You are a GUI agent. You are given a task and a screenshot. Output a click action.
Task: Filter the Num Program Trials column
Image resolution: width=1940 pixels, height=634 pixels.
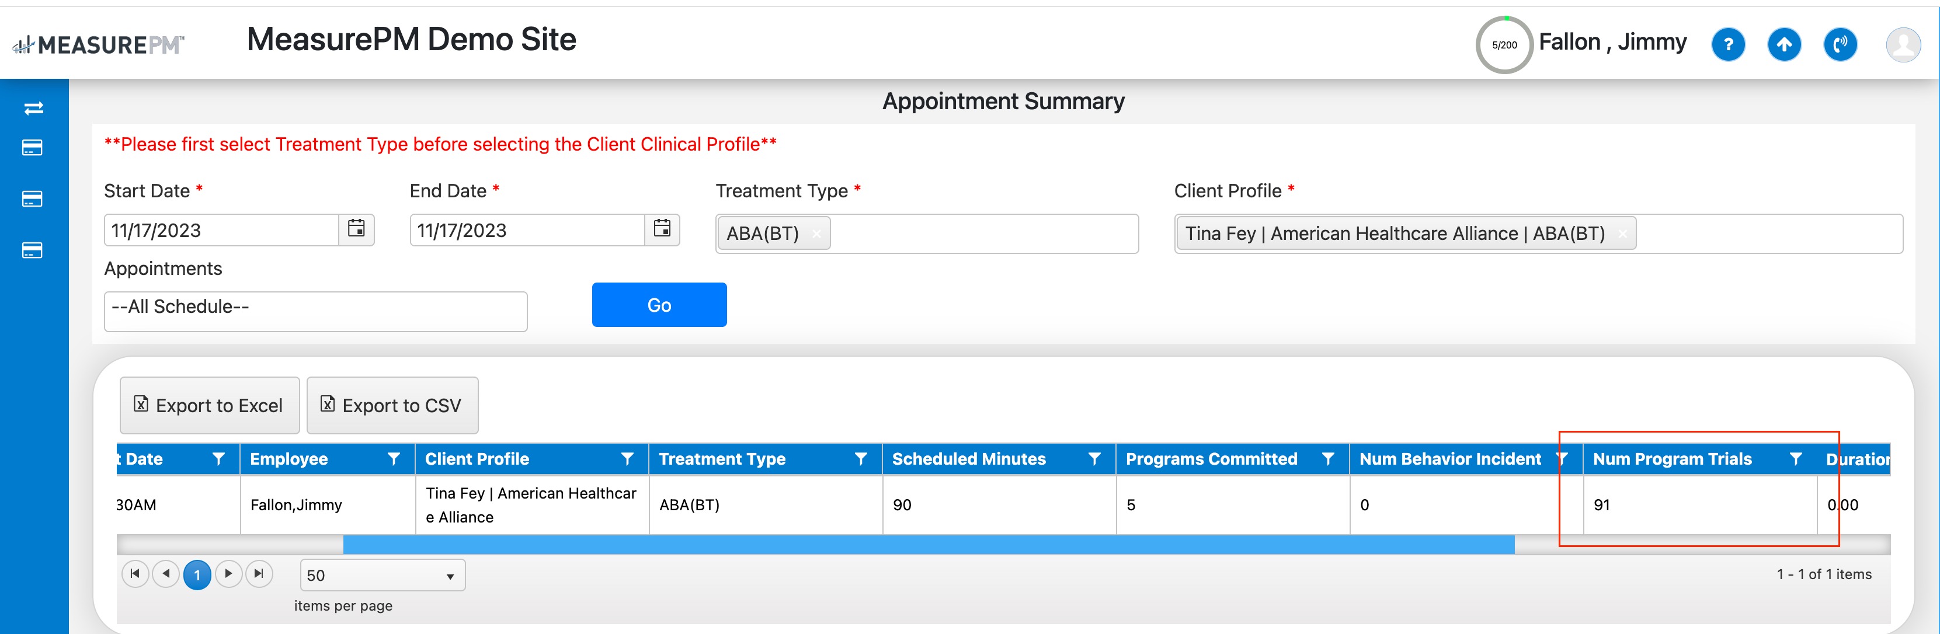1795,458
